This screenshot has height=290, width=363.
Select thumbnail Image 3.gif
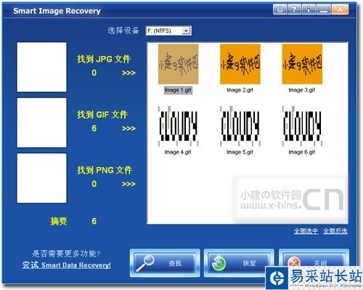(x=302, y=64)
